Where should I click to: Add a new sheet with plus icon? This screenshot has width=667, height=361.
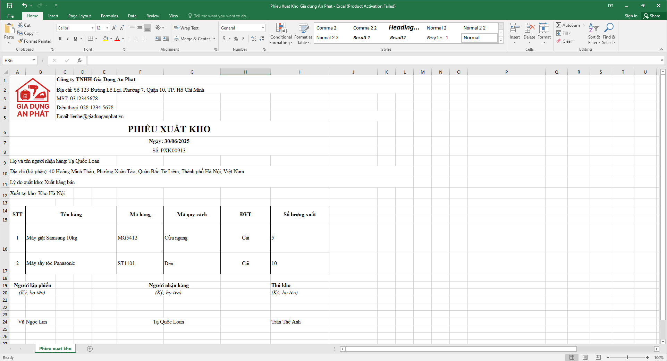(90, 349)
